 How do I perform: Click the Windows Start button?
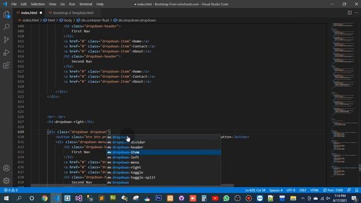coord(6,198)
